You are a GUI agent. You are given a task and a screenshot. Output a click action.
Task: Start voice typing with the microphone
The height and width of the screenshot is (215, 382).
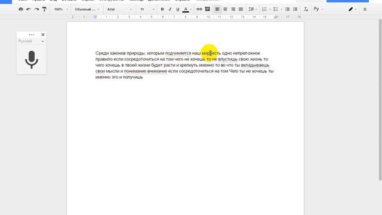pos(32,60)
